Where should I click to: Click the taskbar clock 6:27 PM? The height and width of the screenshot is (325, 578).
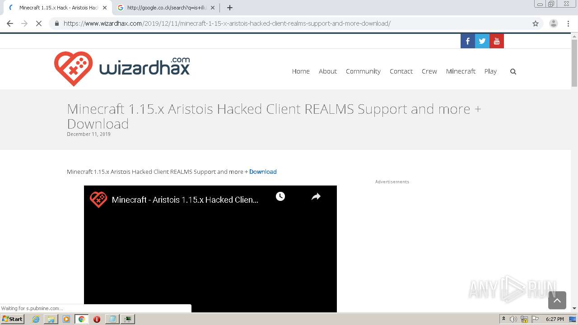pos(555,319)
